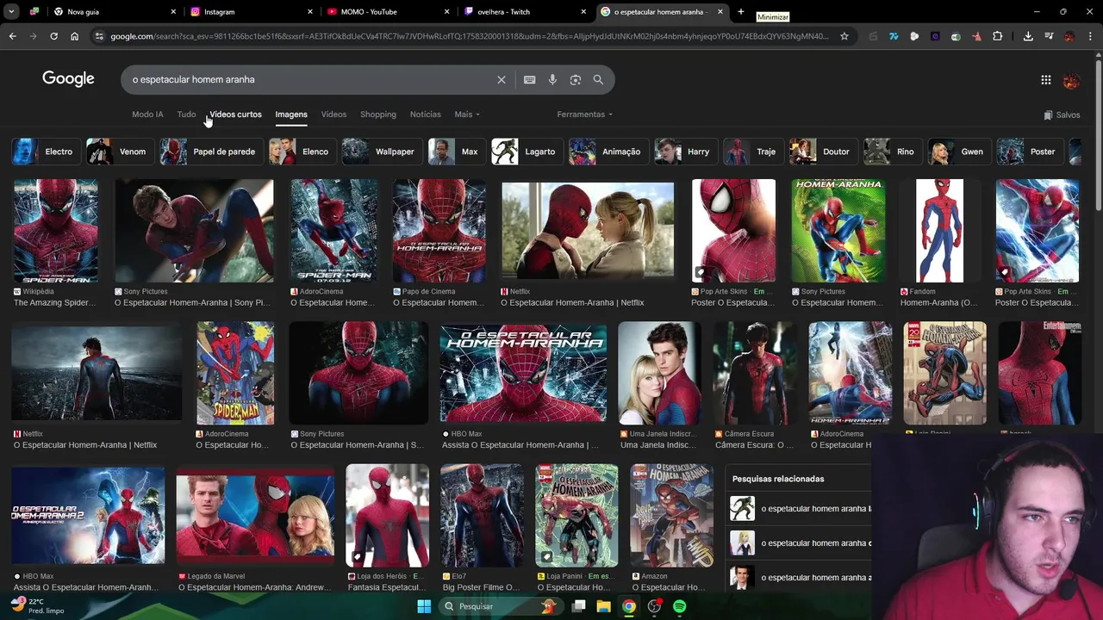
Task: Expand the Mais dropdown
Action: (467, 115)
